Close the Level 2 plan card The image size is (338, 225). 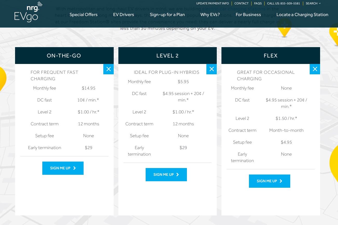(212, 69)
